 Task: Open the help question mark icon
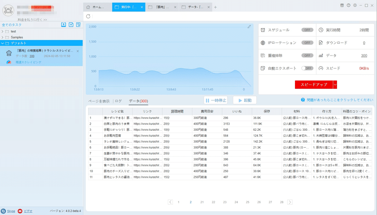click(x=348, y=5)
